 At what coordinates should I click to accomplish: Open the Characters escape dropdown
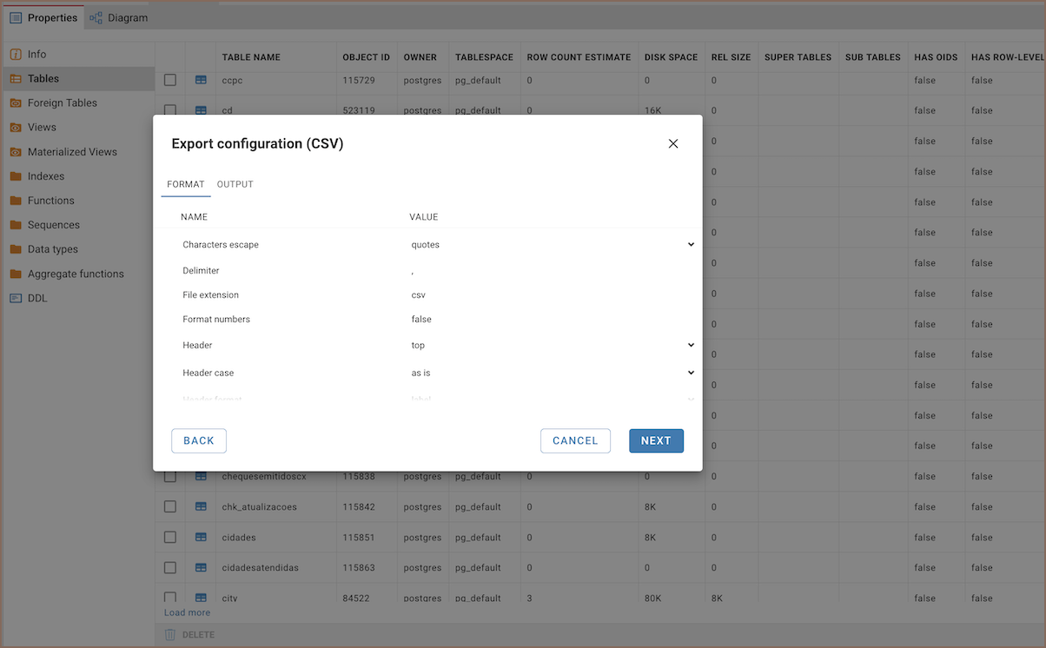pyautogui.click(x=552, y=245)
